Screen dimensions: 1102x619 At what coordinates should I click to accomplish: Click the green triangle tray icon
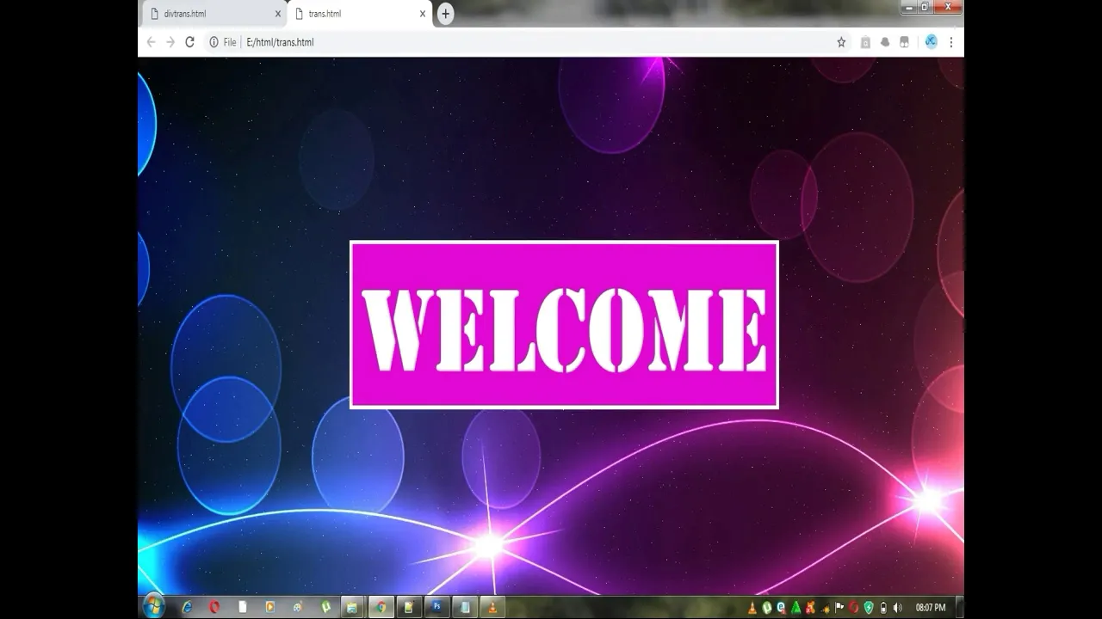click(x=796, y=608)
